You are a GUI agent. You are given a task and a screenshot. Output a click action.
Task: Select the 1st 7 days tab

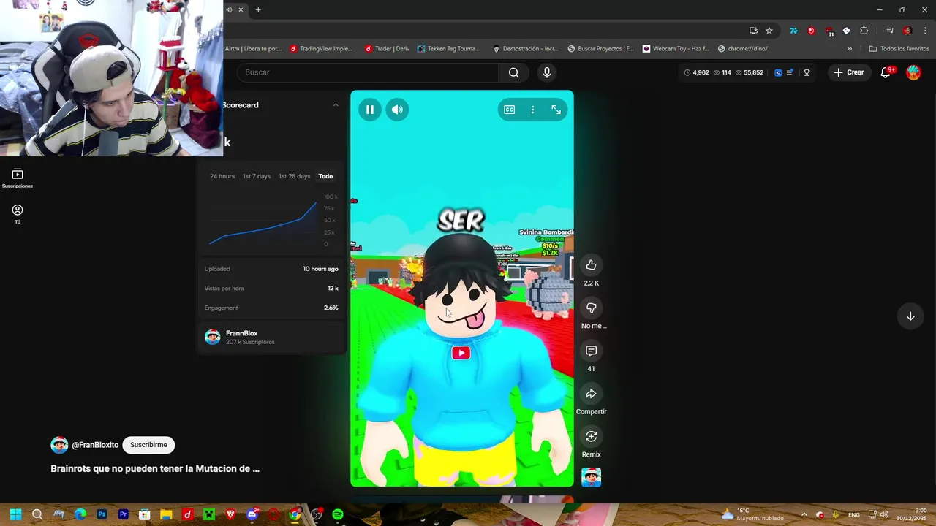257,176
